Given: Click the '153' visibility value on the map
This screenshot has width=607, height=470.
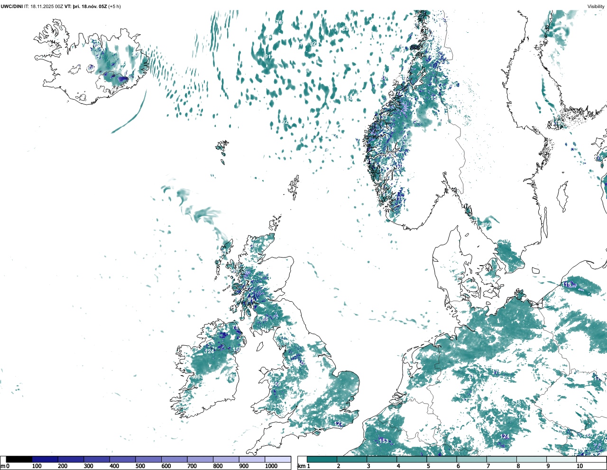Looking at the screenshot, I should click(384, 441).
